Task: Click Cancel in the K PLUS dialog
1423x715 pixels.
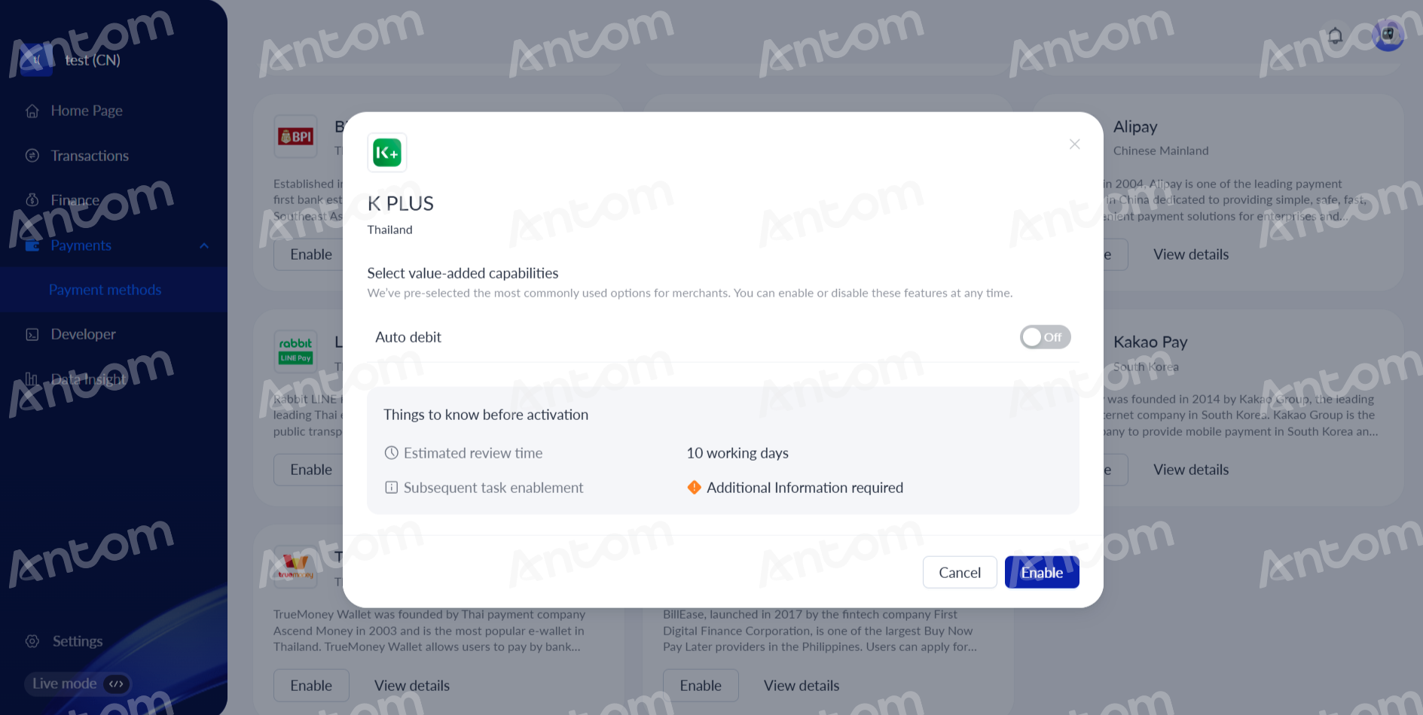Action: coord(960,573)
